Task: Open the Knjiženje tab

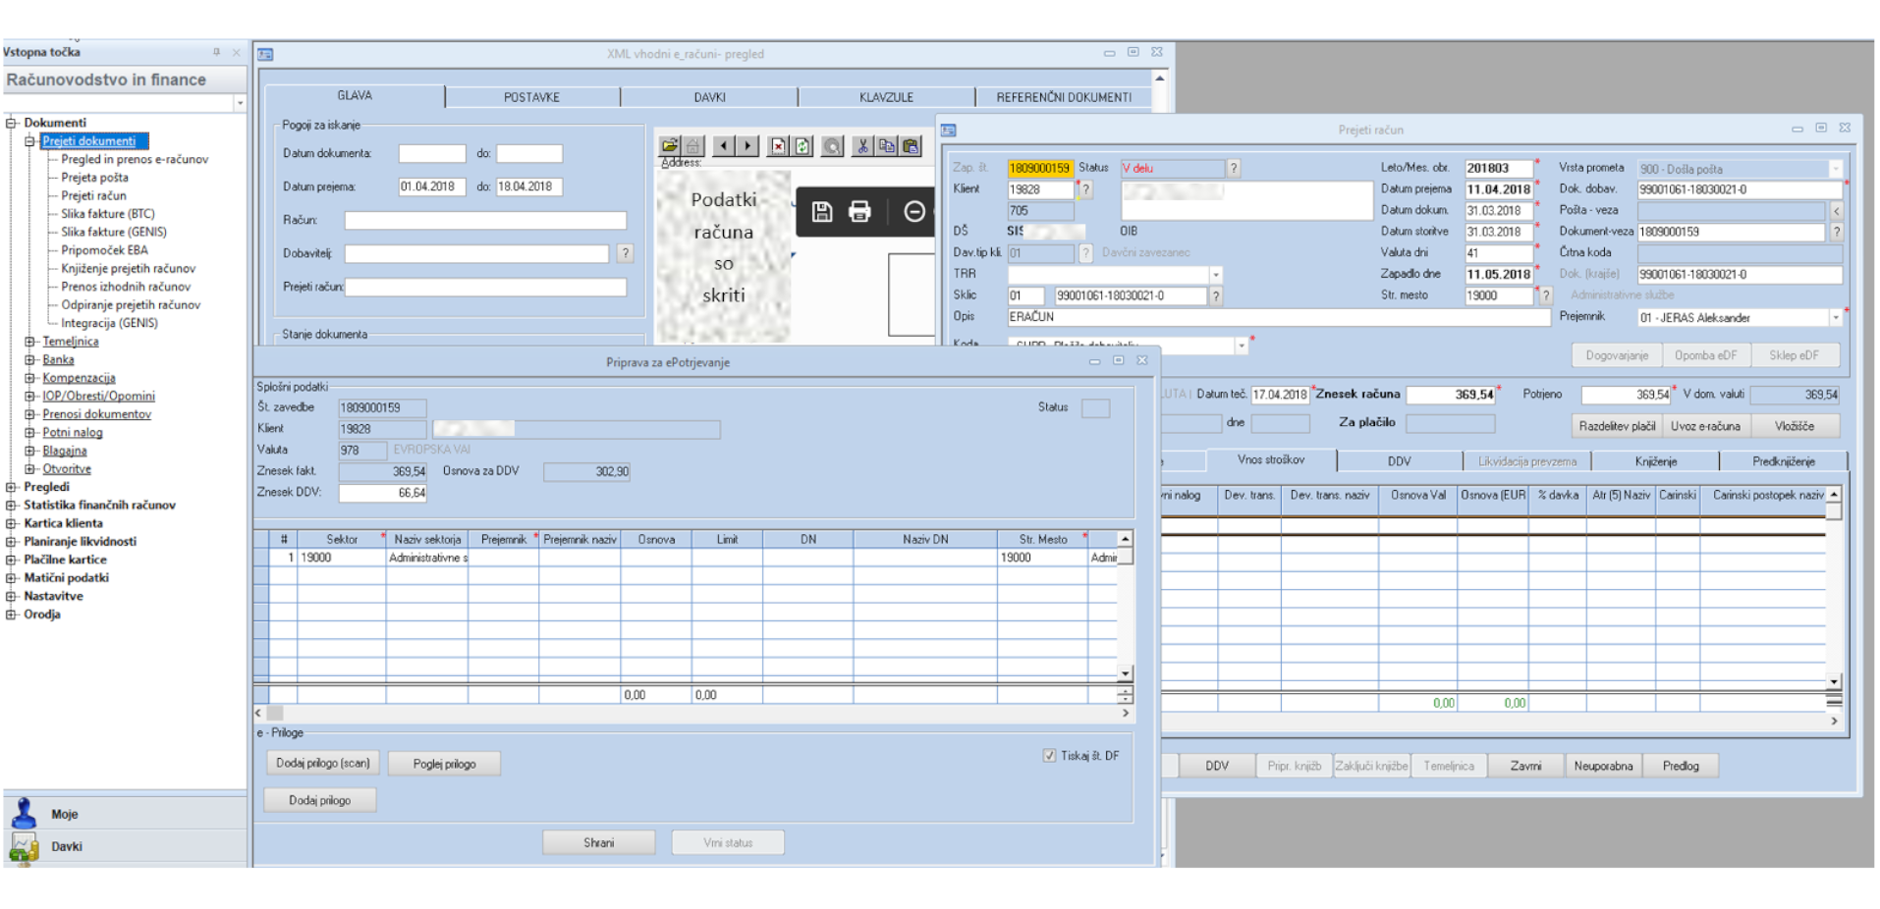Action: (1655, 461)
